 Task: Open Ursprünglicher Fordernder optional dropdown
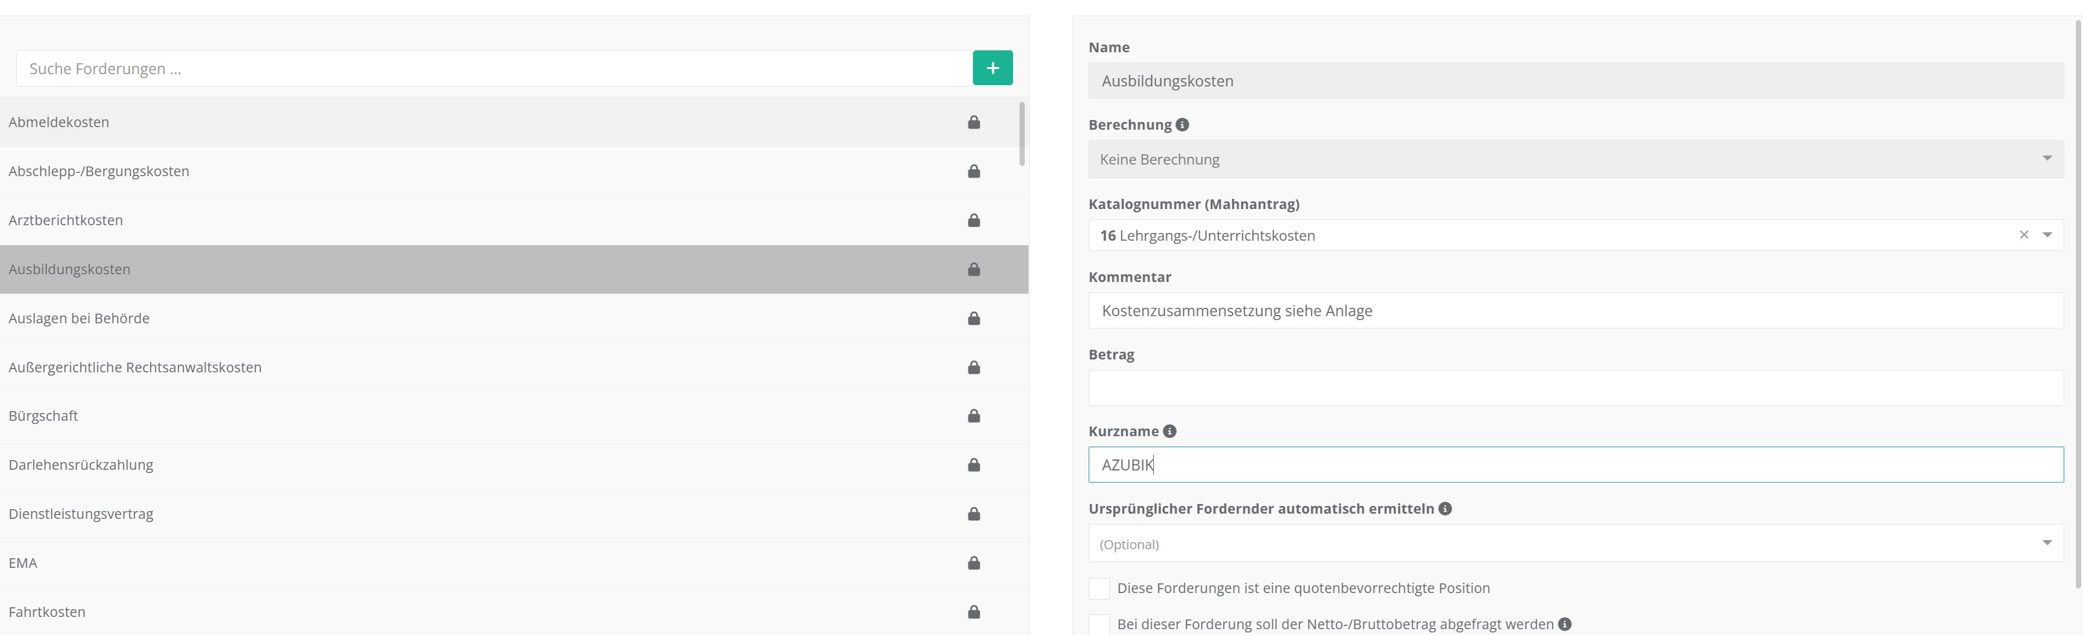(x=1575, y=544)
